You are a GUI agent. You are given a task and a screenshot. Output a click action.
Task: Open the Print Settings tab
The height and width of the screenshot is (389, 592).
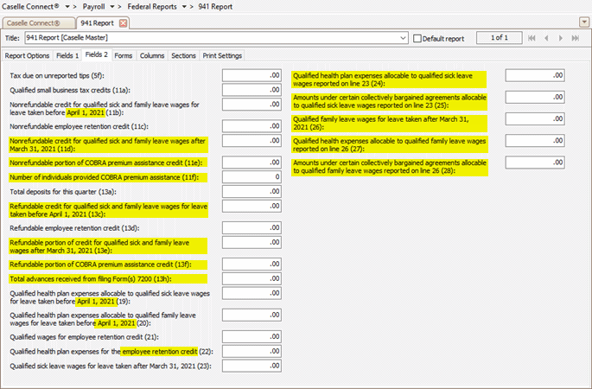pos(222,55)
